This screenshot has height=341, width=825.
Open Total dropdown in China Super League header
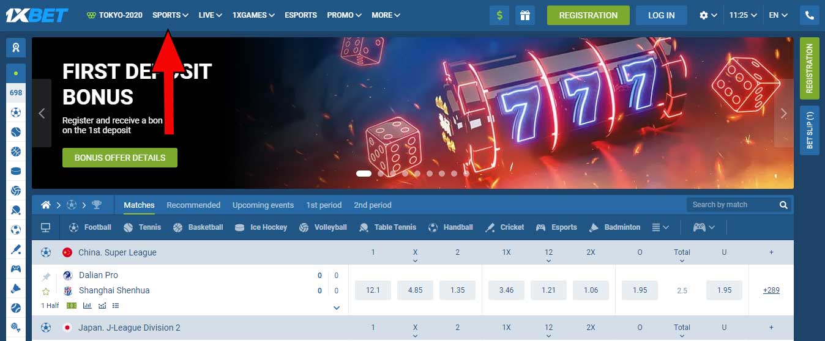tap(682, 255)
